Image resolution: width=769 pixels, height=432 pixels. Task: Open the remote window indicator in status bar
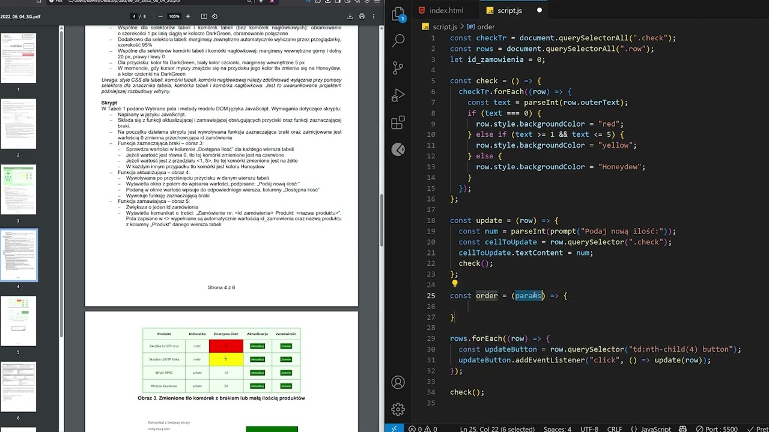(x=394, y=428)
